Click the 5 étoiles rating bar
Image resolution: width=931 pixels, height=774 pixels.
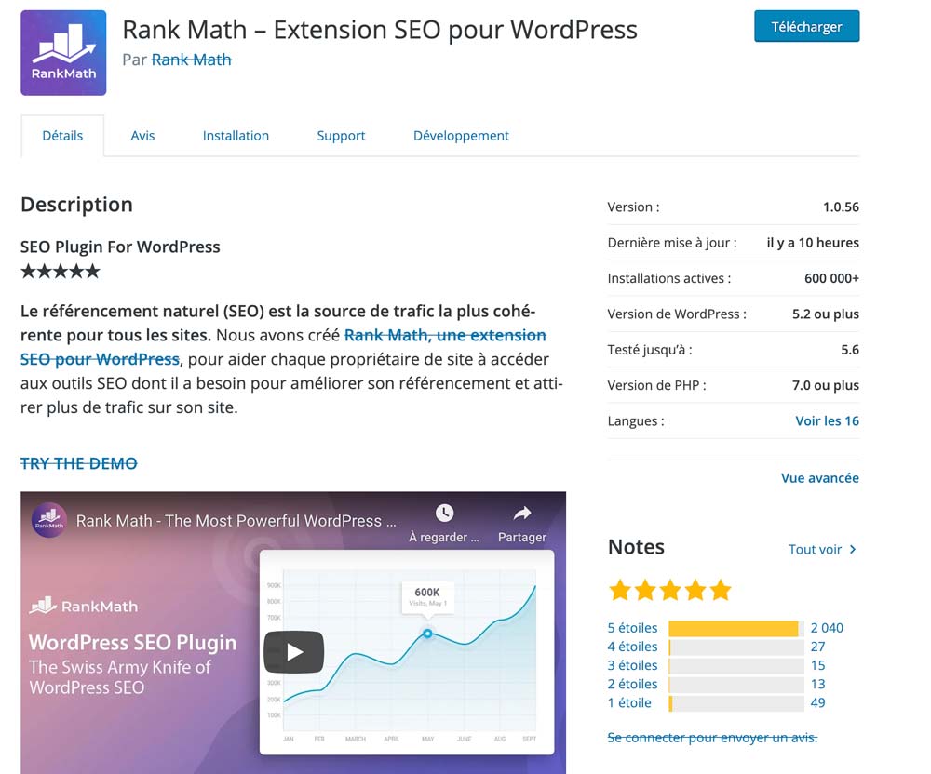coord(736,628)
